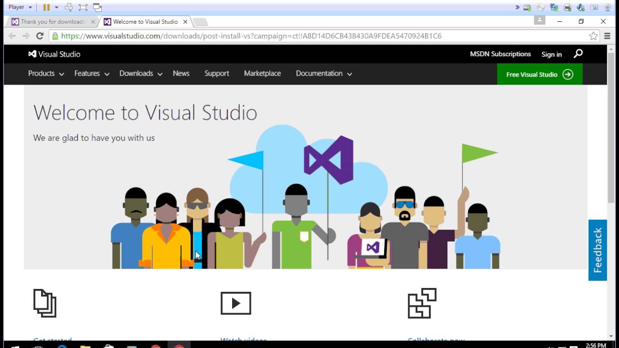Click the VMware network adapter icon
This screenshot has width=619, height=348.
pos(554,7)
